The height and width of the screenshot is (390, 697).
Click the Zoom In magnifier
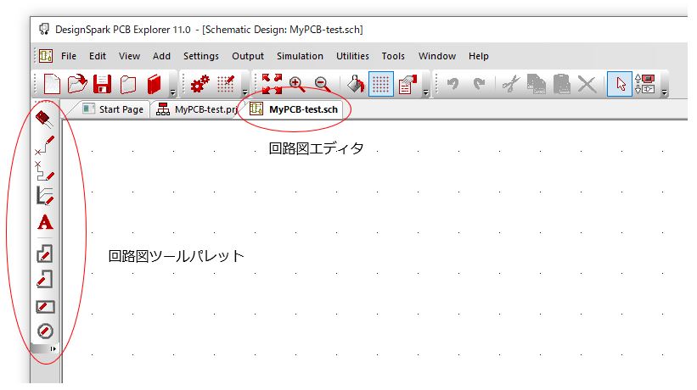296,84
